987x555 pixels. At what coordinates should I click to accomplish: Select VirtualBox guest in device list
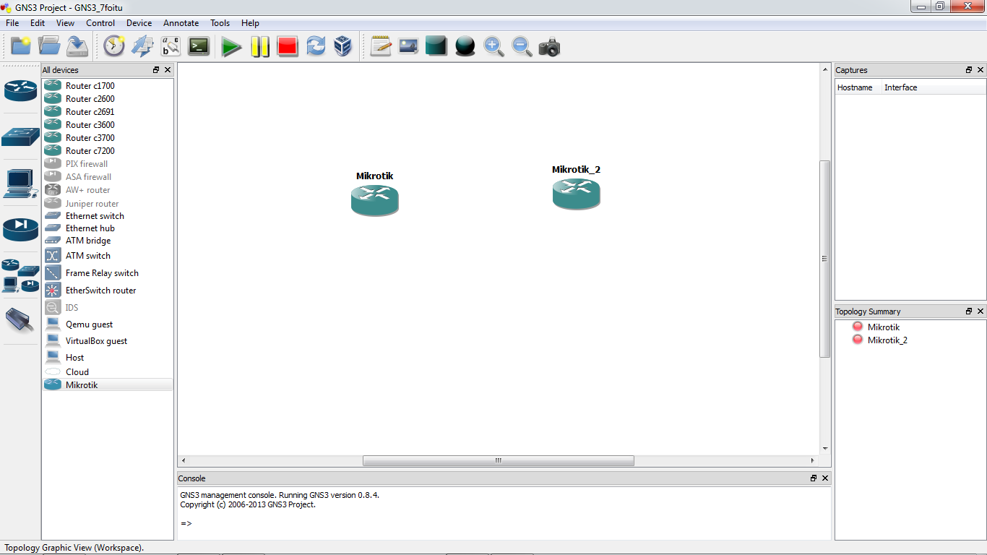[108, 341]
